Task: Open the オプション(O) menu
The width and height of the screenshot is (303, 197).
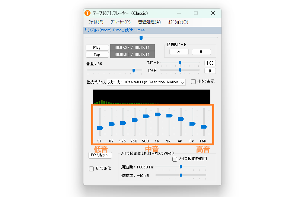Action: pyautogui.click(x=178, y=22)
